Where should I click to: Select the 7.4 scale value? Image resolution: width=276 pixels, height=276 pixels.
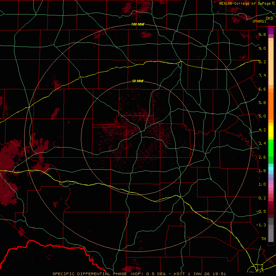(x=262, y=75)
